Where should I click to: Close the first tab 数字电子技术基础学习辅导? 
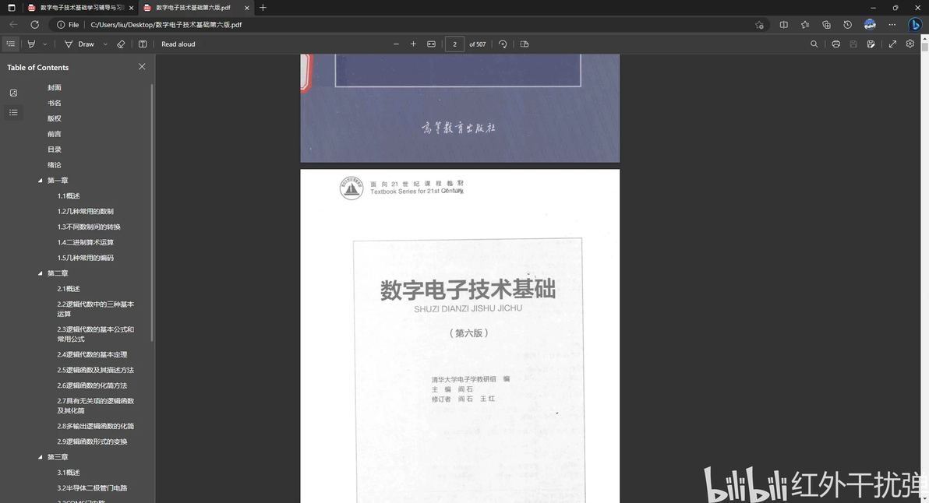[x=132, y=8]
